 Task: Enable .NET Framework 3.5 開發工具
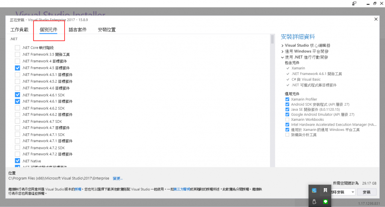17,54
